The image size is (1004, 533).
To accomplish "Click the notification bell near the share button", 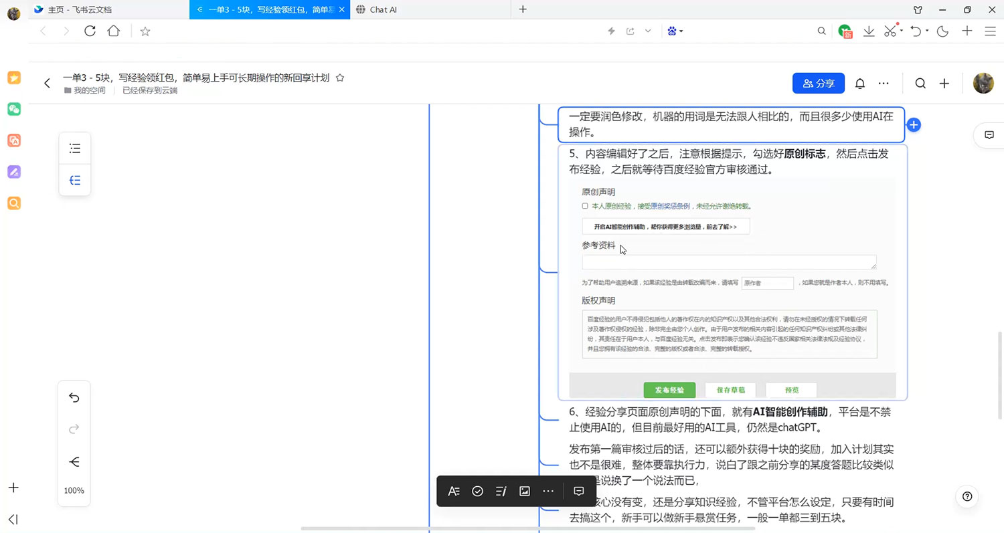I will (859, 83).
